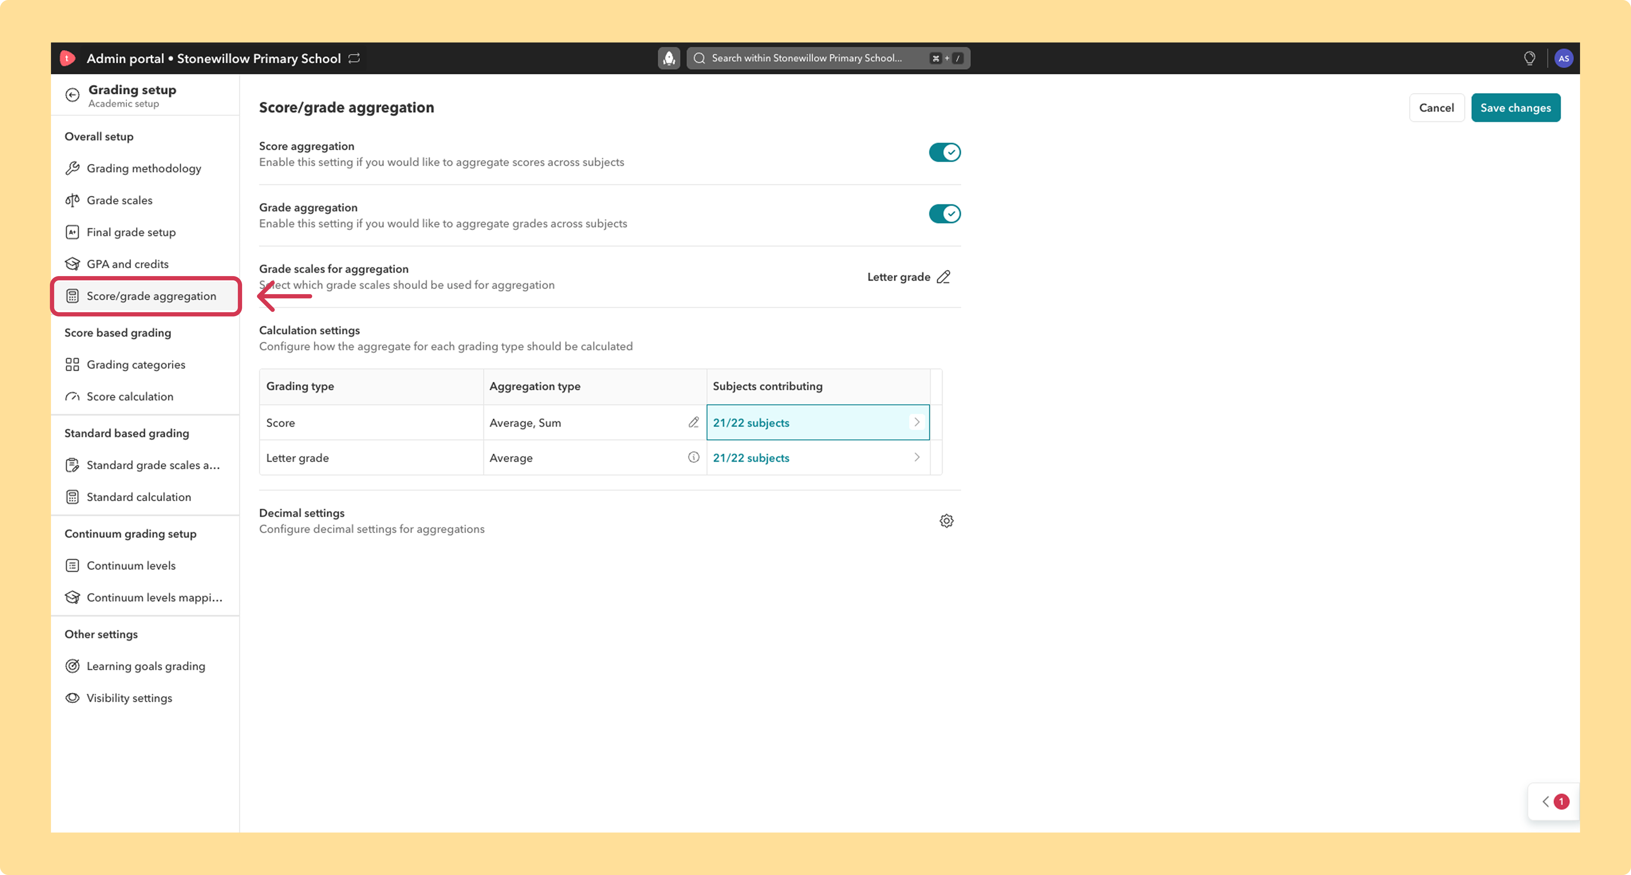The image size is (1631, 875).
Task: Click the Letter grade grading type cell
Action: (x=371, y=457)
